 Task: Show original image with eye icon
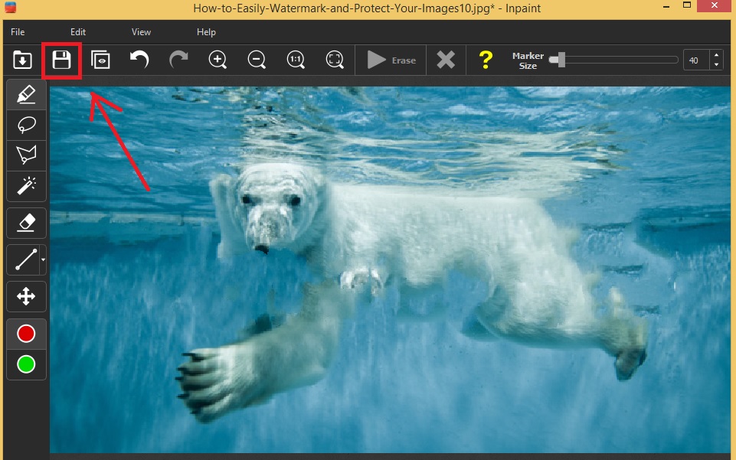(100, 60)
